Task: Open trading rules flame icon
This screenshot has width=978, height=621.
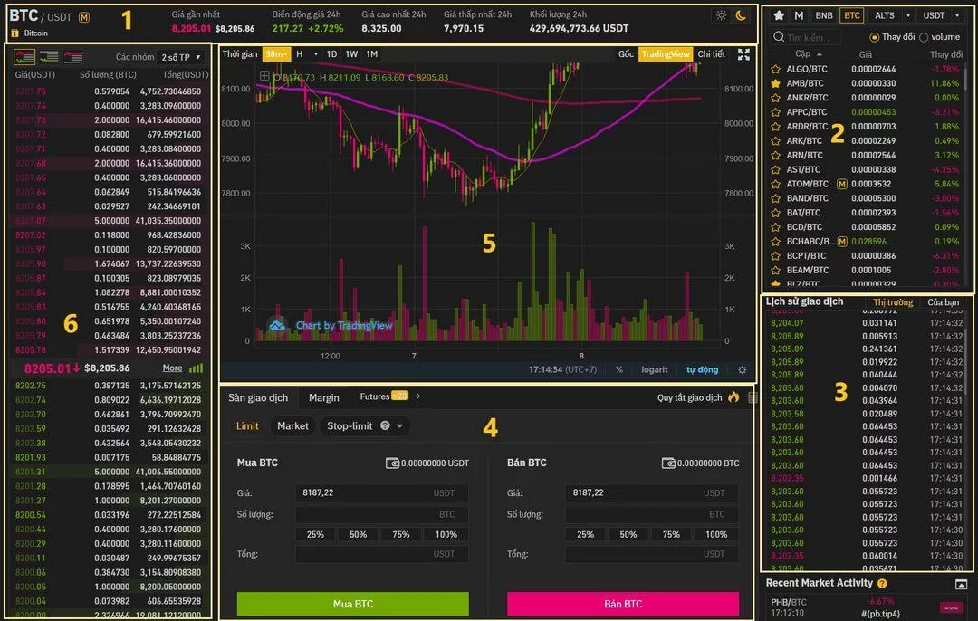Action: pos(733,397)
